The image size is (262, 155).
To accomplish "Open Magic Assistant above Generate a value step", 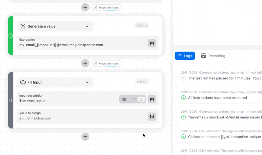I will (106, 8).
